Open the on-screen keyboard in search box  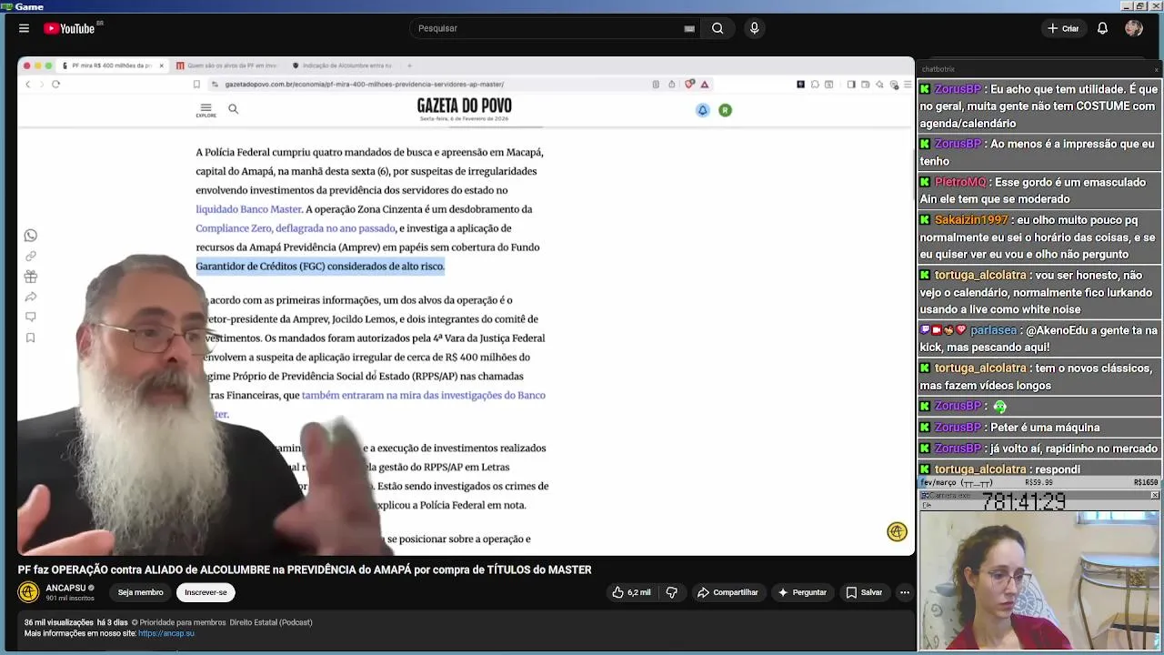pos(689,28)
